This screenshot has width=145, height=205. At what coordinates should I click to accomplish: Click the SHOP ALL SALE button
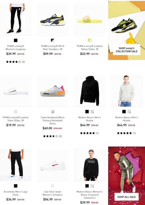coord(127,197)
